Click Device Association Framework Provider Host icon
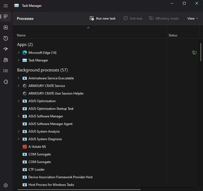The image size is (203, 191). click(x=25, y=177)
